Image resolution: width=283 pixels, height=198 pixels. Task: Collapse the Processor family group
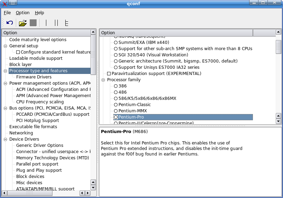coord(103,80)
